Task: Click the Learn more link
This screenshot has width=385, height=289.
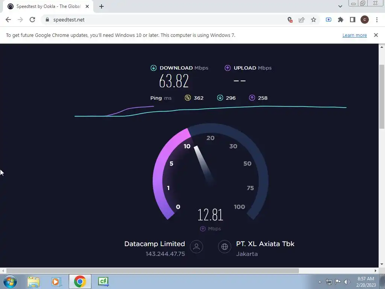Action: (355, 35)
